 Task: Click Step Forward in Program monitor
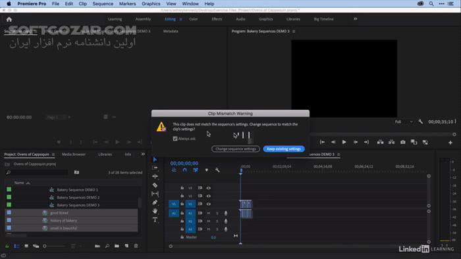356,142
